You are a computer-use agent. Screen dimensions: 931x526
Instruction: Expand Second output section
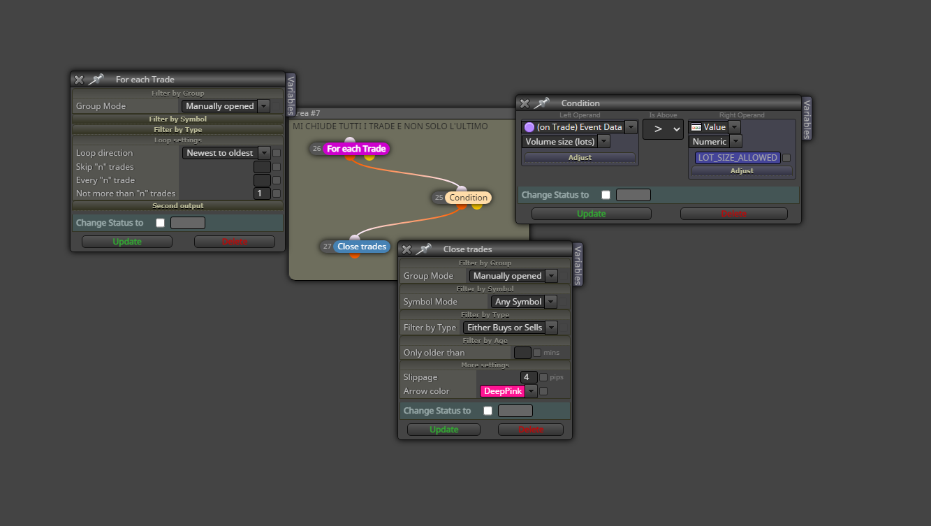pos(178,206)
